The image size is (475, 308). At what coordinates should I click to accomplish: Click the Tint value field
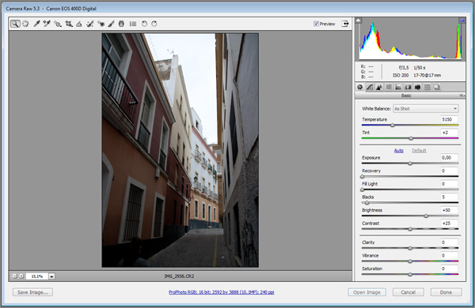pos(449,133)
